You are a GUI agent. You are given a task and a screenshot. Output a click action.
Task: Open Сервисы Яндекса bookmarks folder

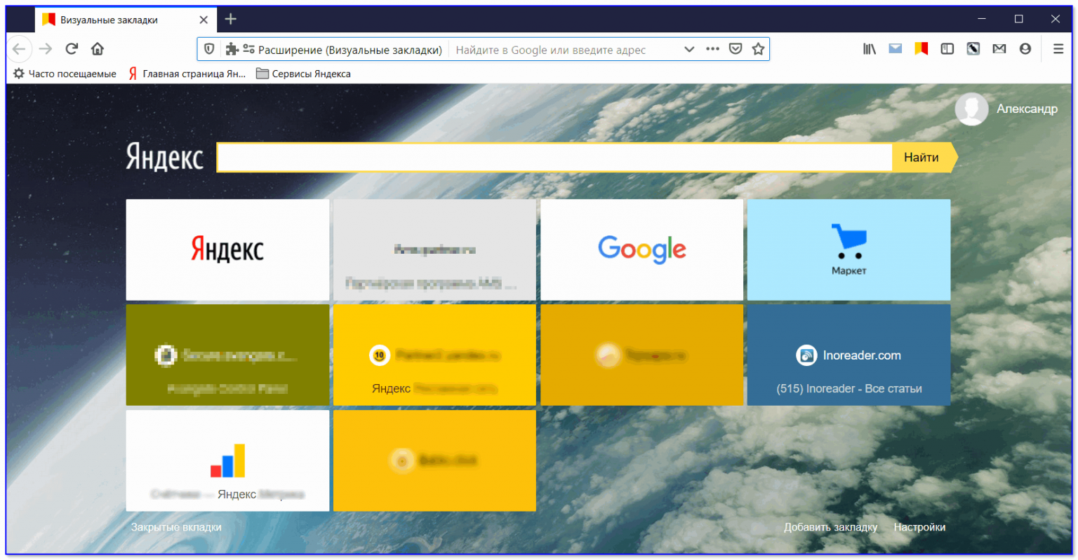click(x=303, y=74)
